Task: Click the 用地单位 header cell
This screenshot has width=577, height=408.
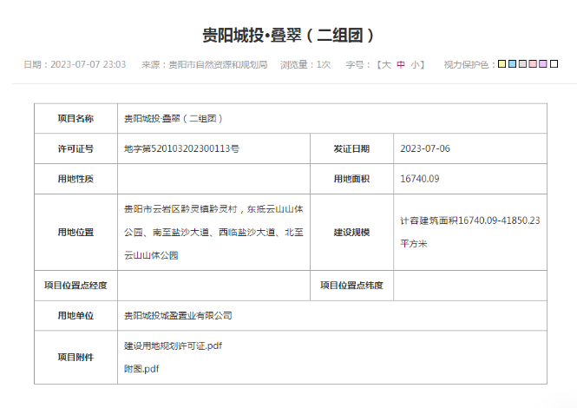Action: point(75,316)
